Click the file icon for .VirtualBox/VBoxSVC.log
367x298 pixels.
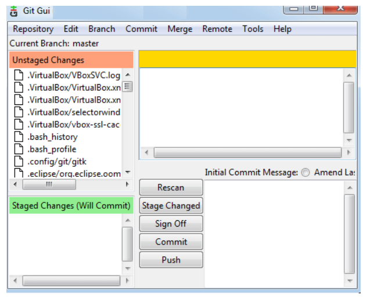click(19, 75)
